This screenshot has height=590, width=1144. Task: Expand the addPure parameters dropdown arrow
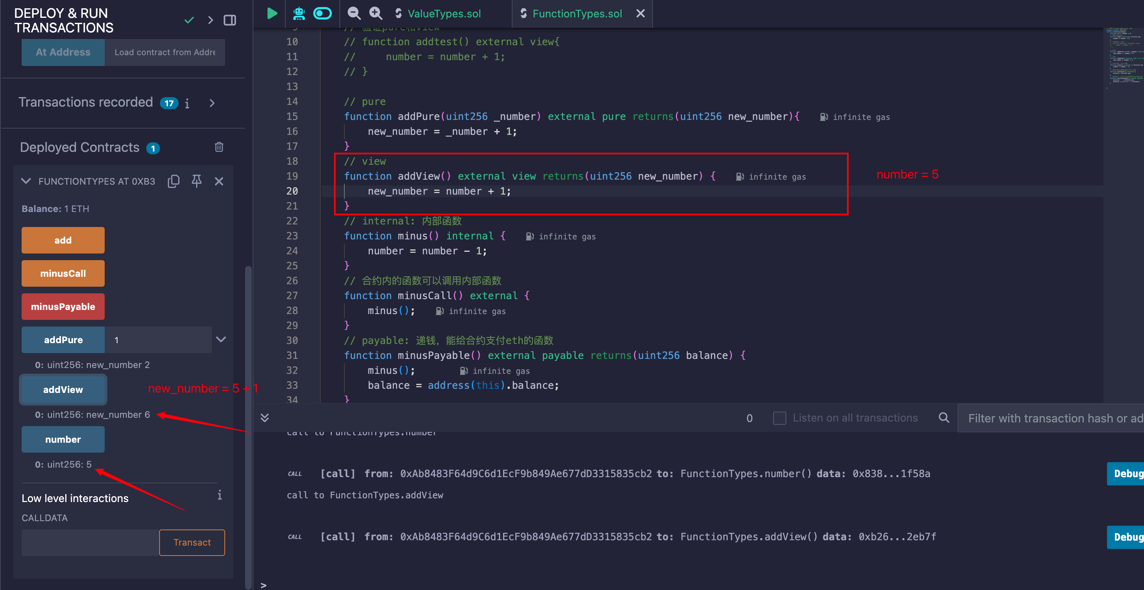coord(221,339)
